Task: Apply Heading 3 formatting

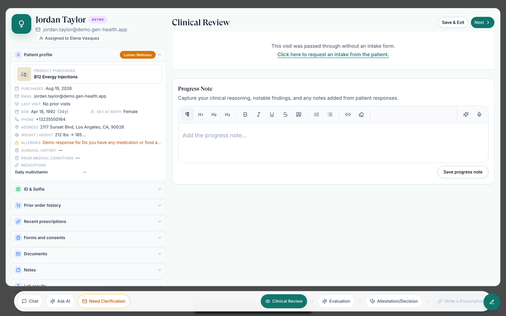Action: pos(227,114)
